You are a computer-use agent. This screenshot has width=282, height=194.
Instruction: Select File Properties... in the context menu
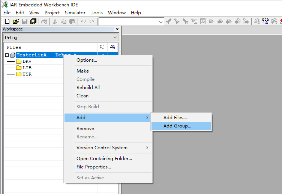[108, 167]
